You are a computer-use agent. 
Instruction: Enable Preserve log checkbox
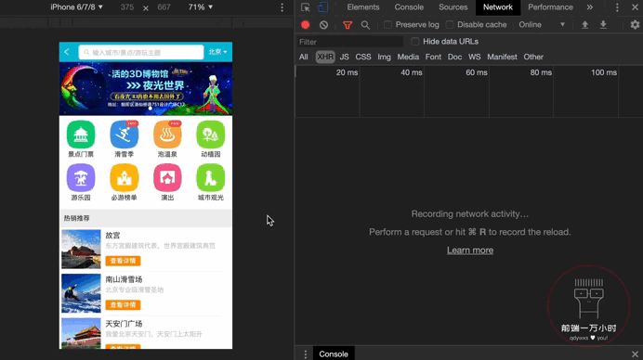387,24
